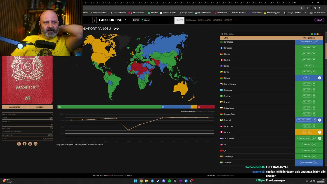
Task: Toggle the dark red visa-required filter dot
Action: pyautogui.click(x=320, y=34)
